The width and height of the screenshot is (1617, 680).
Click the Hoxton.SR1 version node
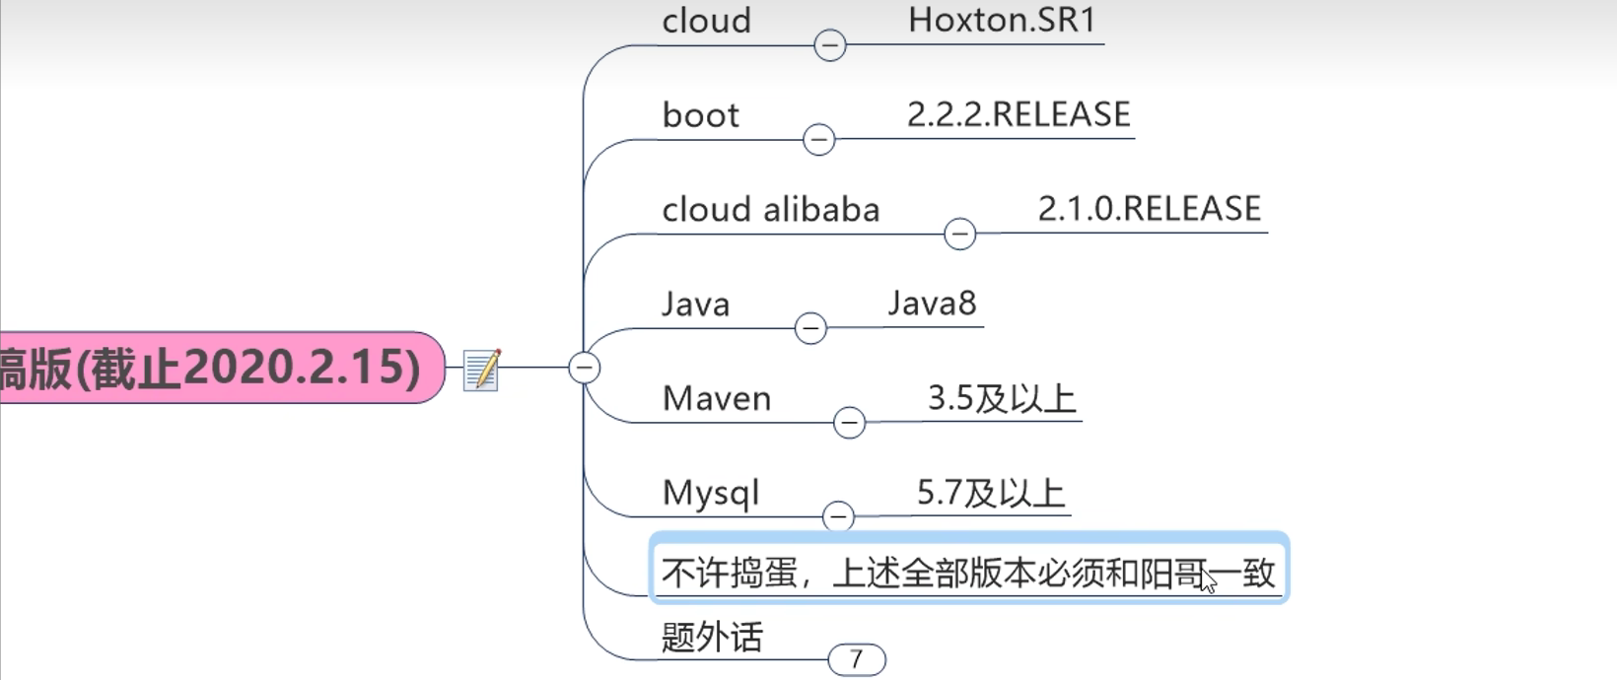click(x=1002, y=21)
